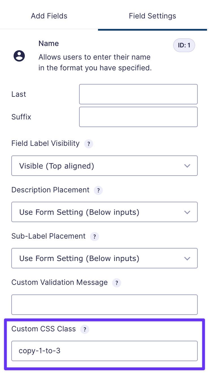This screenshot has height=381, width=209.
Task: Click the Custom Validation Message text box
Action: point(104,305)
